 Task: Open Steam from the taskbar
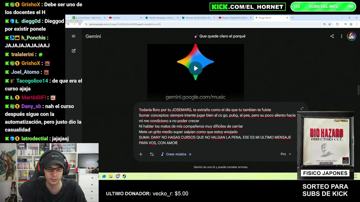tap(124, 176)
